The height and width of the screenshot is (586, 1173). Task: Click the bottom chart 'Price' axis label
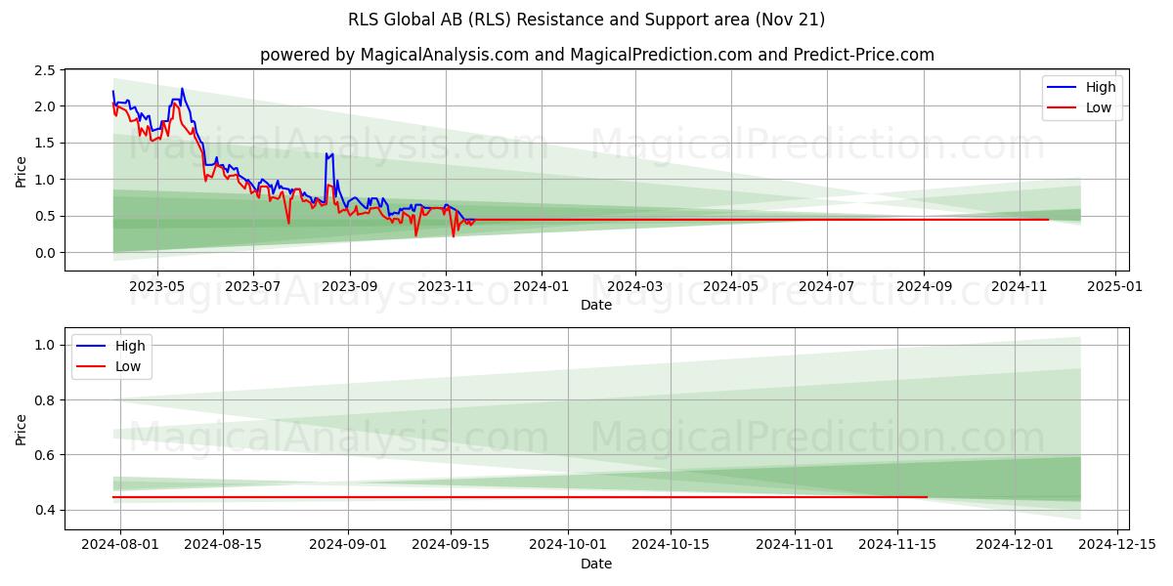22,429
